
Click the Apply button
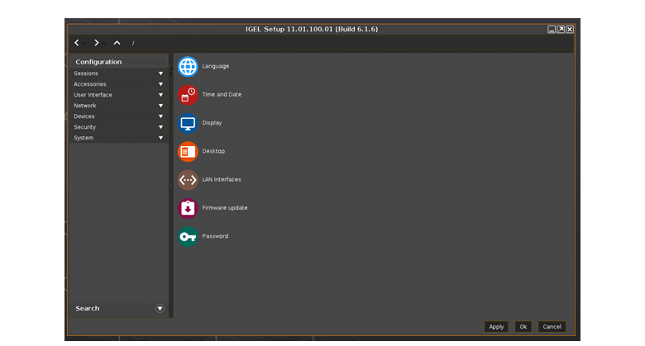(496, 327)
